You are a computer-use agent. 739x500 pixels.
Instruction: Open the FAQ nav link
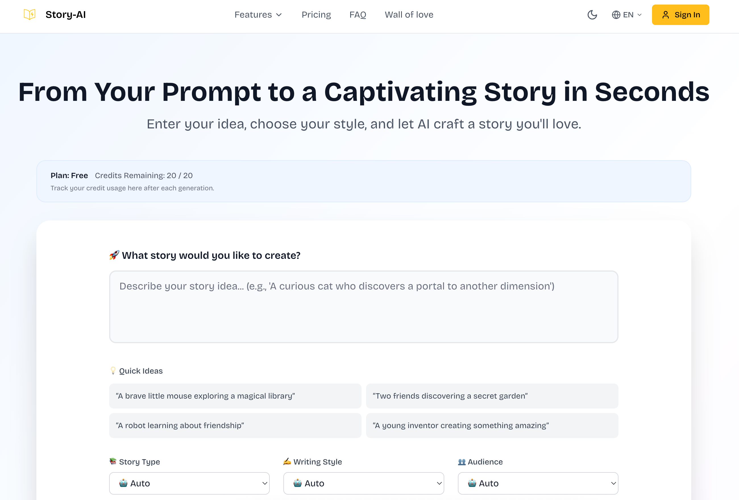pos(358,14)
